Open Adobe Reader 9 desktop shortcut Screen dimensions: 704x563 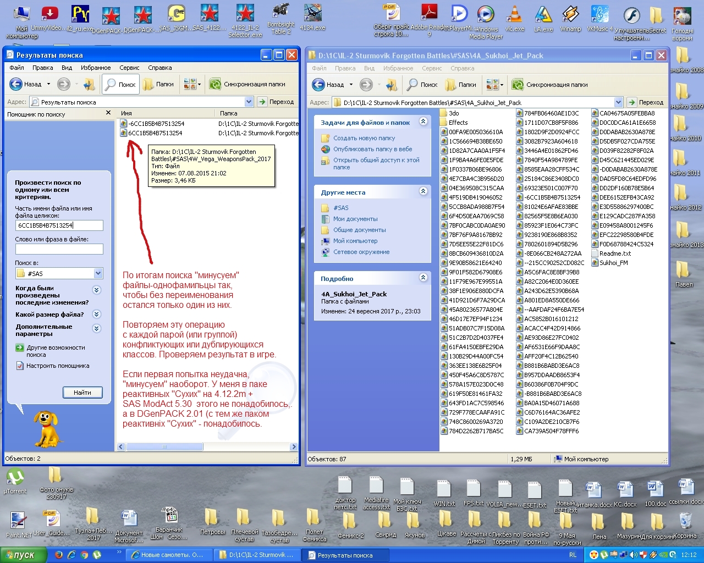[x=429, y=21]
